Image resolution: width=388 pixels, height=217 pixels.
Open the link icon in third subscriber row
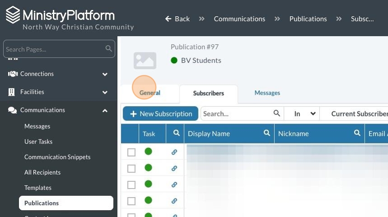click(x=174, y=185)
